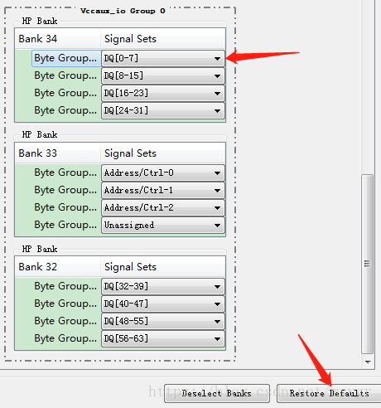Viewport: 381px width, 408px height.
Task: Open the Address/Ctrl-2 dropdown
Action: tap(163, 208)
